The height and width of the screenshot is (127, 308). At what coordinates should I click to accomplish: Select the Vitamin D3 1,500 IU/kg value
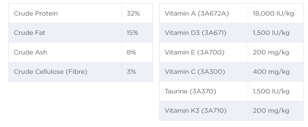(271, 33)
